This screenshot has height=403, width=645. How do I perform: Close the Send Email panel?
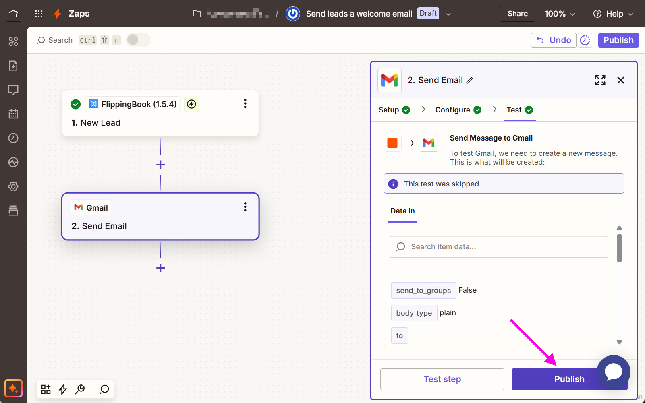(621, 80)
